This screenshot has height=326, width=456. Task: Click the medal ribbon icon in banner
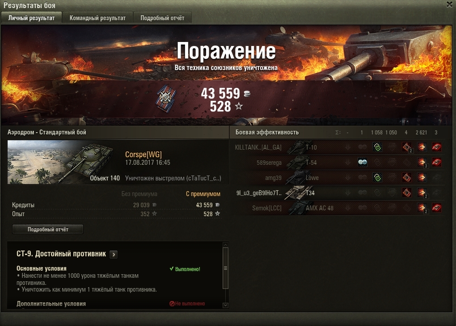click(166, 98)
